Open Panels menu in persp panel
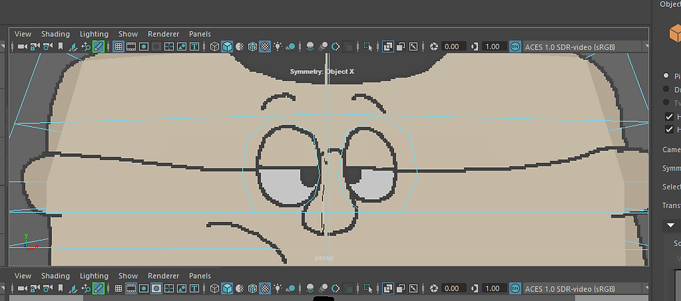 coord(200,34)
